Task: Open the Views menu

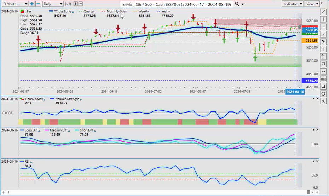Action: (311, 4)
